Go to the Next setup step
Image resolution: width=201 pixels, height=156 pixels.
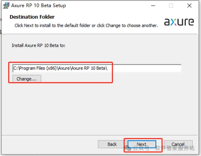click(142, 144)
